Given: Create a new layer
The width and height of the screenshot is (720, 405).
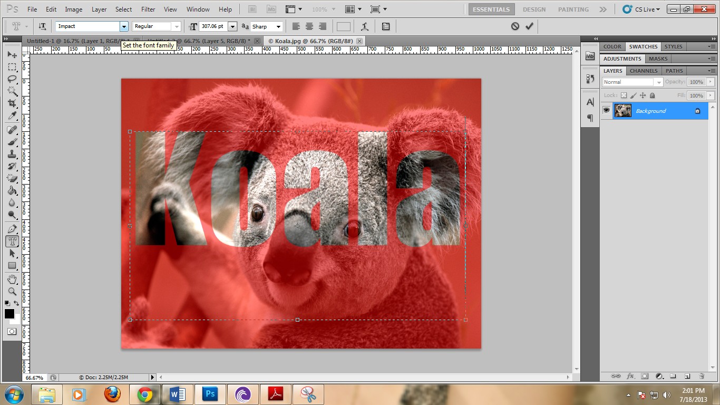Looking at the screenshot, I should coord(687,376).
